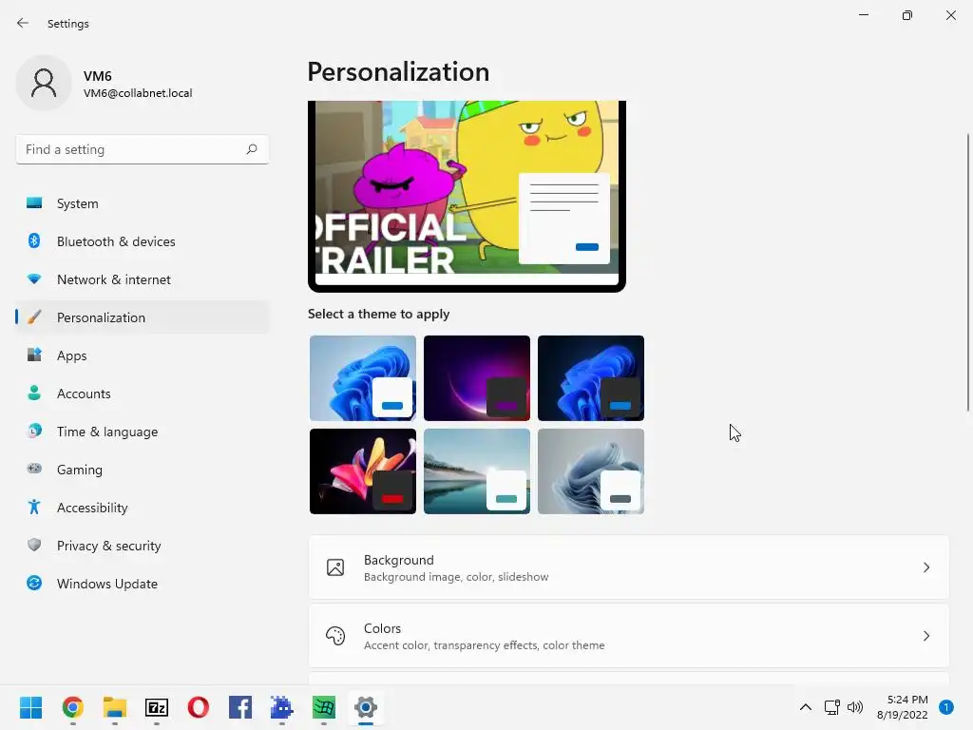Open Background settings row
This screenshot has width=973, height=730.
629,567
